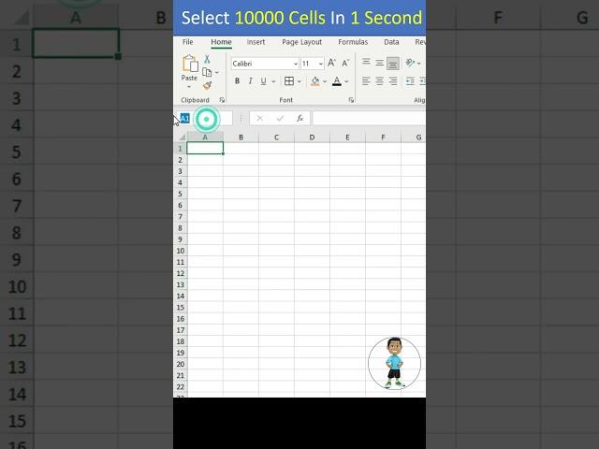
Task: Click the Cut scissors icon
Action: [207, 60]
